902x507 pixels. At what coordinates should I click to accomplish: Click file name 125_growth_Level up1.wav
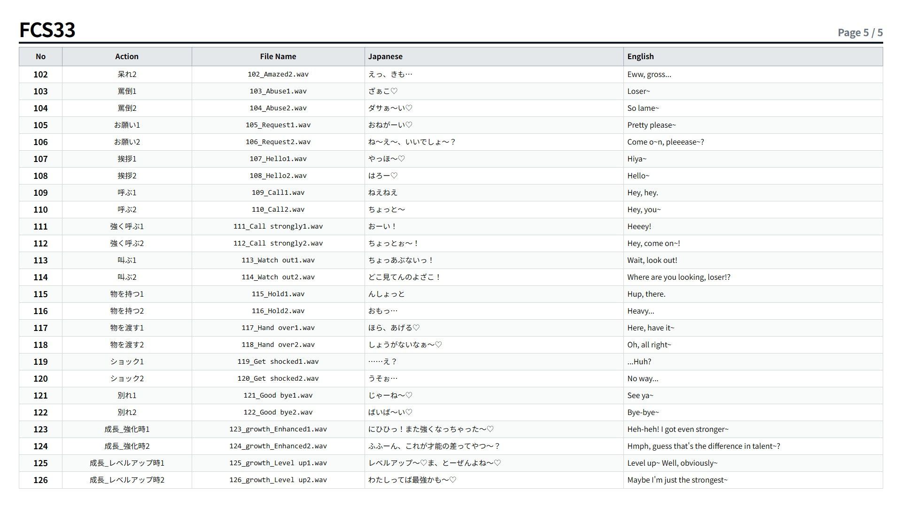[x=278, y=463]
